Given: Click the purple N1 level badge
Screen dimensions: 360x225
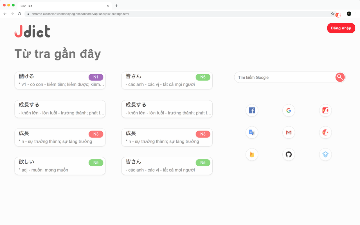Looking at the screenshot, I should (96, 77).
